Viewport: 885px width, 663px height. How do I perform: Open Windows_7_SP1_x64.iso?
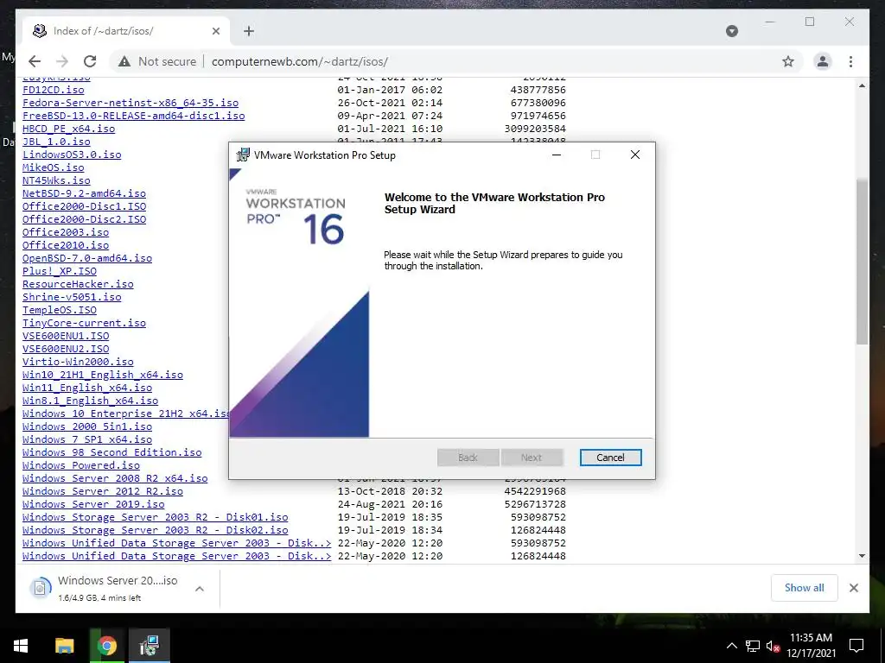(x=87, y=439)
